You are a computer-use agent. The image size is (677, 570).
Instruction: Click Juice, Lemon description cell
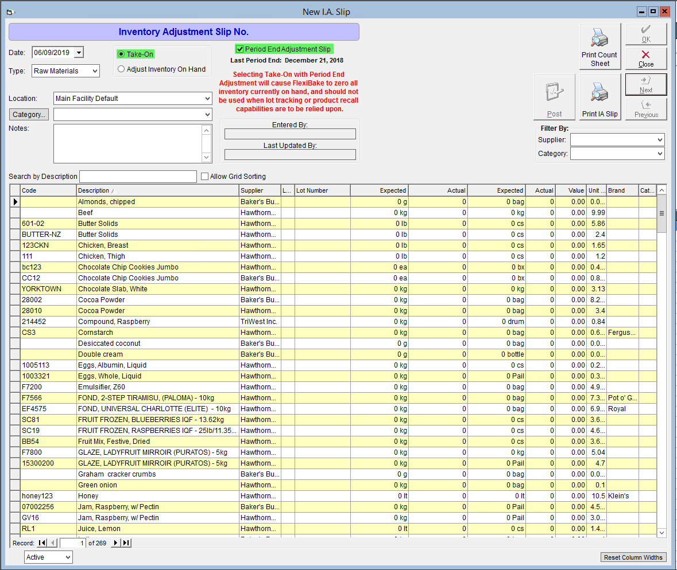click(x=157, y=529)
